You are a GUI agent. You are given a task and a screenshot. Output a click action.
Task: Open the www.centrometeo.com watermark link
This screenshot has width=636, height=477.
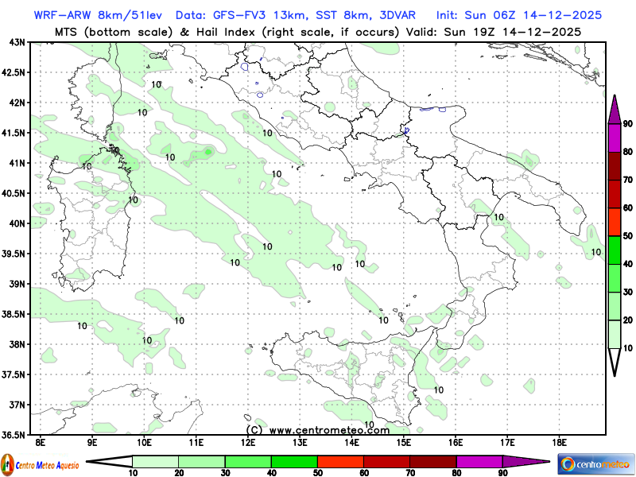click(318, 429)
